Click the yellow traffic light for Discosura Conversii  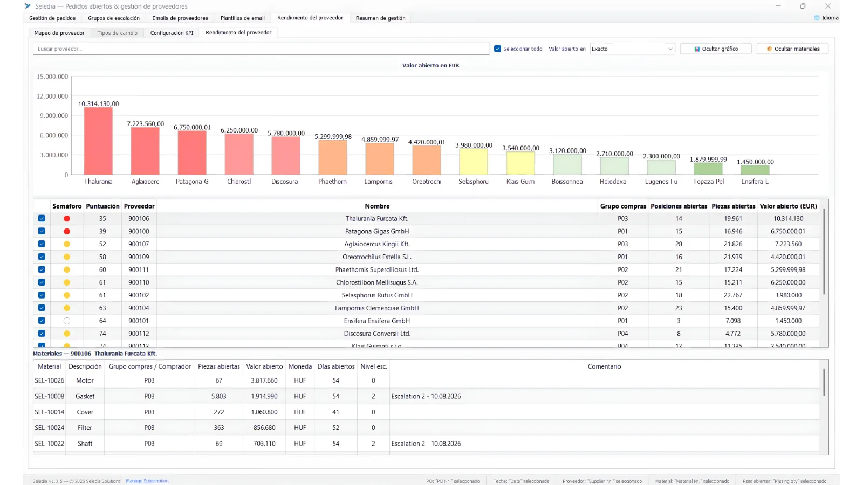point(67,334)
